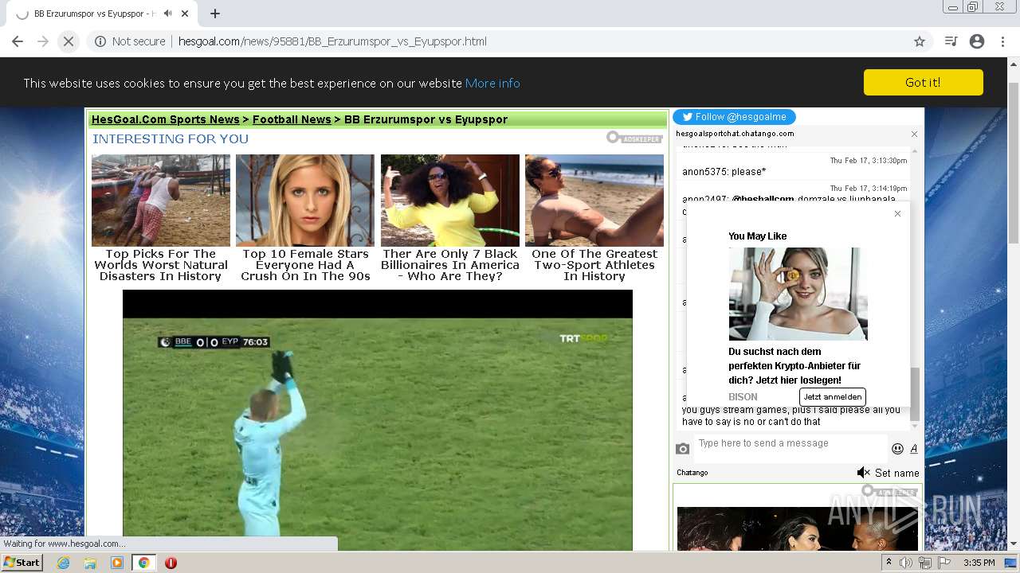Open the Bison crypto ad image
The image size is (1020, 573).
798,294
